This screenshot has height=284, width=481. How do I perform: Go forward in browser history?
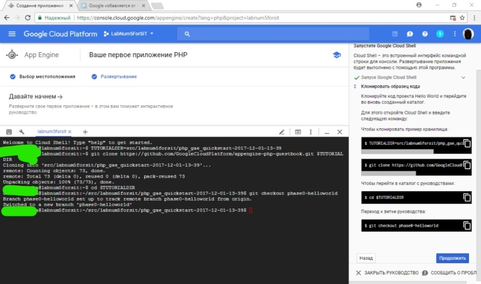[x=17, y=18]
